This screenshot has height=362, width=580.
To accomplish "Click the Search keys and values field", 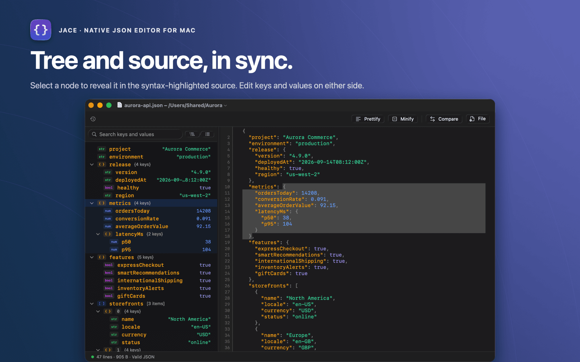I will tap(135, 134).
